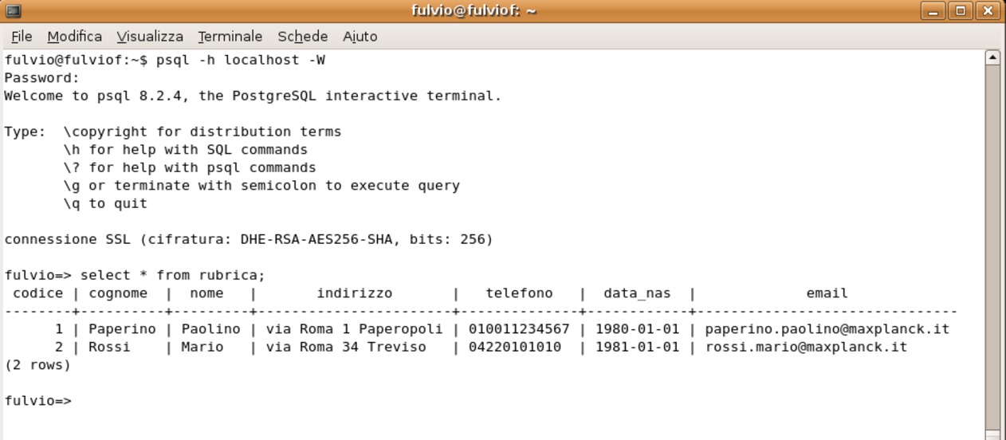Click the '\copyright for distribution terms' line
This screenshot has width=1006, height=440.
tap(202, 132)
